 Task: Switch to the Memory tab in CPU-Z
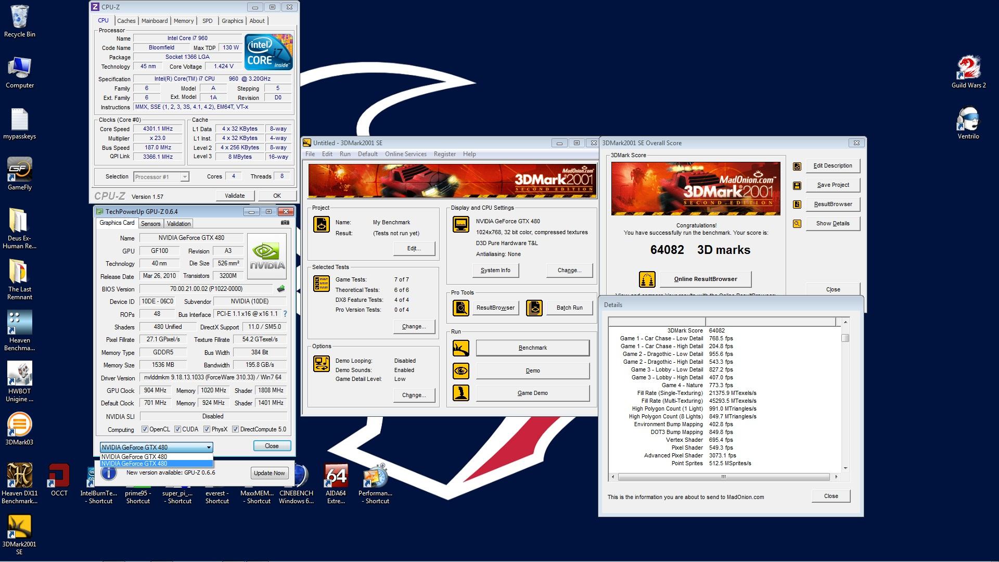[184, 21]
